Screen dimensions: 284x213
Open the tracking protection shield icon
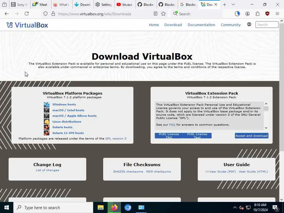45,14
